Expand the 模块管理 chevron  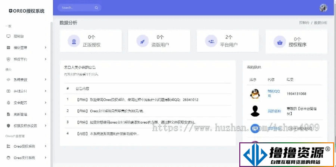tap(46, 47)
